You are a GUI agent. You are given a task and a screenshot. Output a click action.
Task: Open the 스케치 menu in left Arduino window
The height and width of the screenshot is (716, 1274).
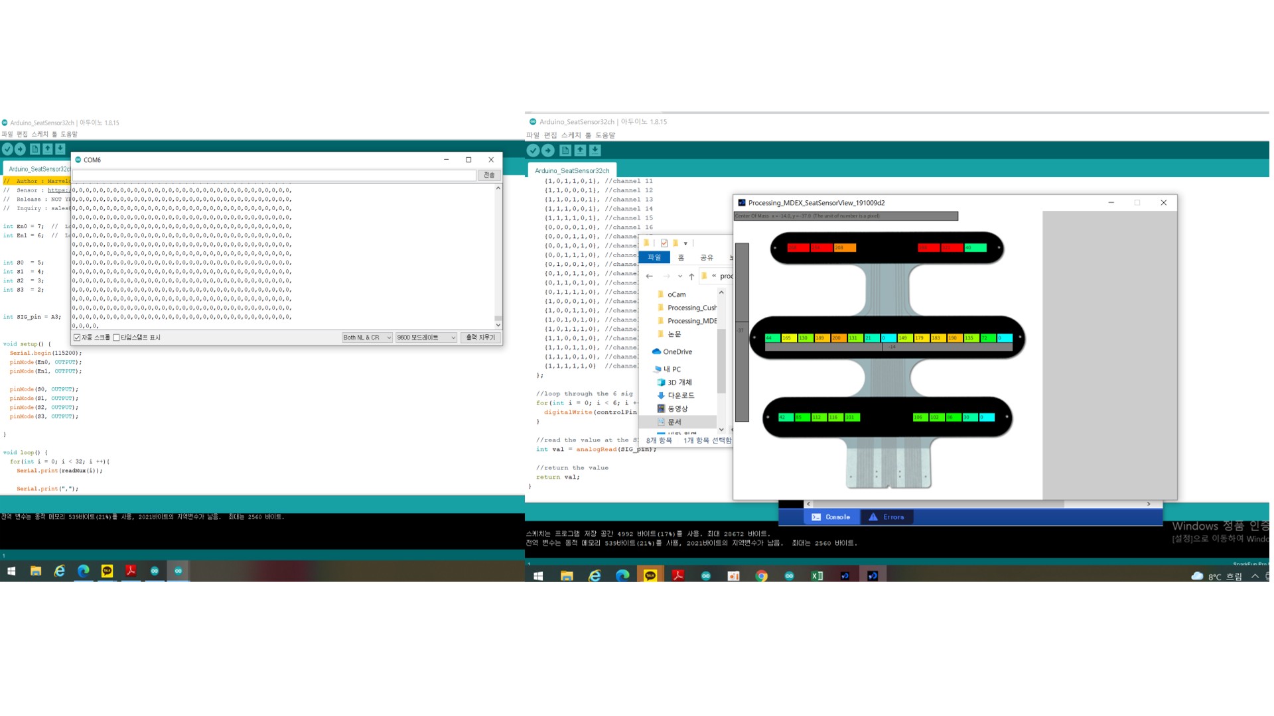click(40, 135)
